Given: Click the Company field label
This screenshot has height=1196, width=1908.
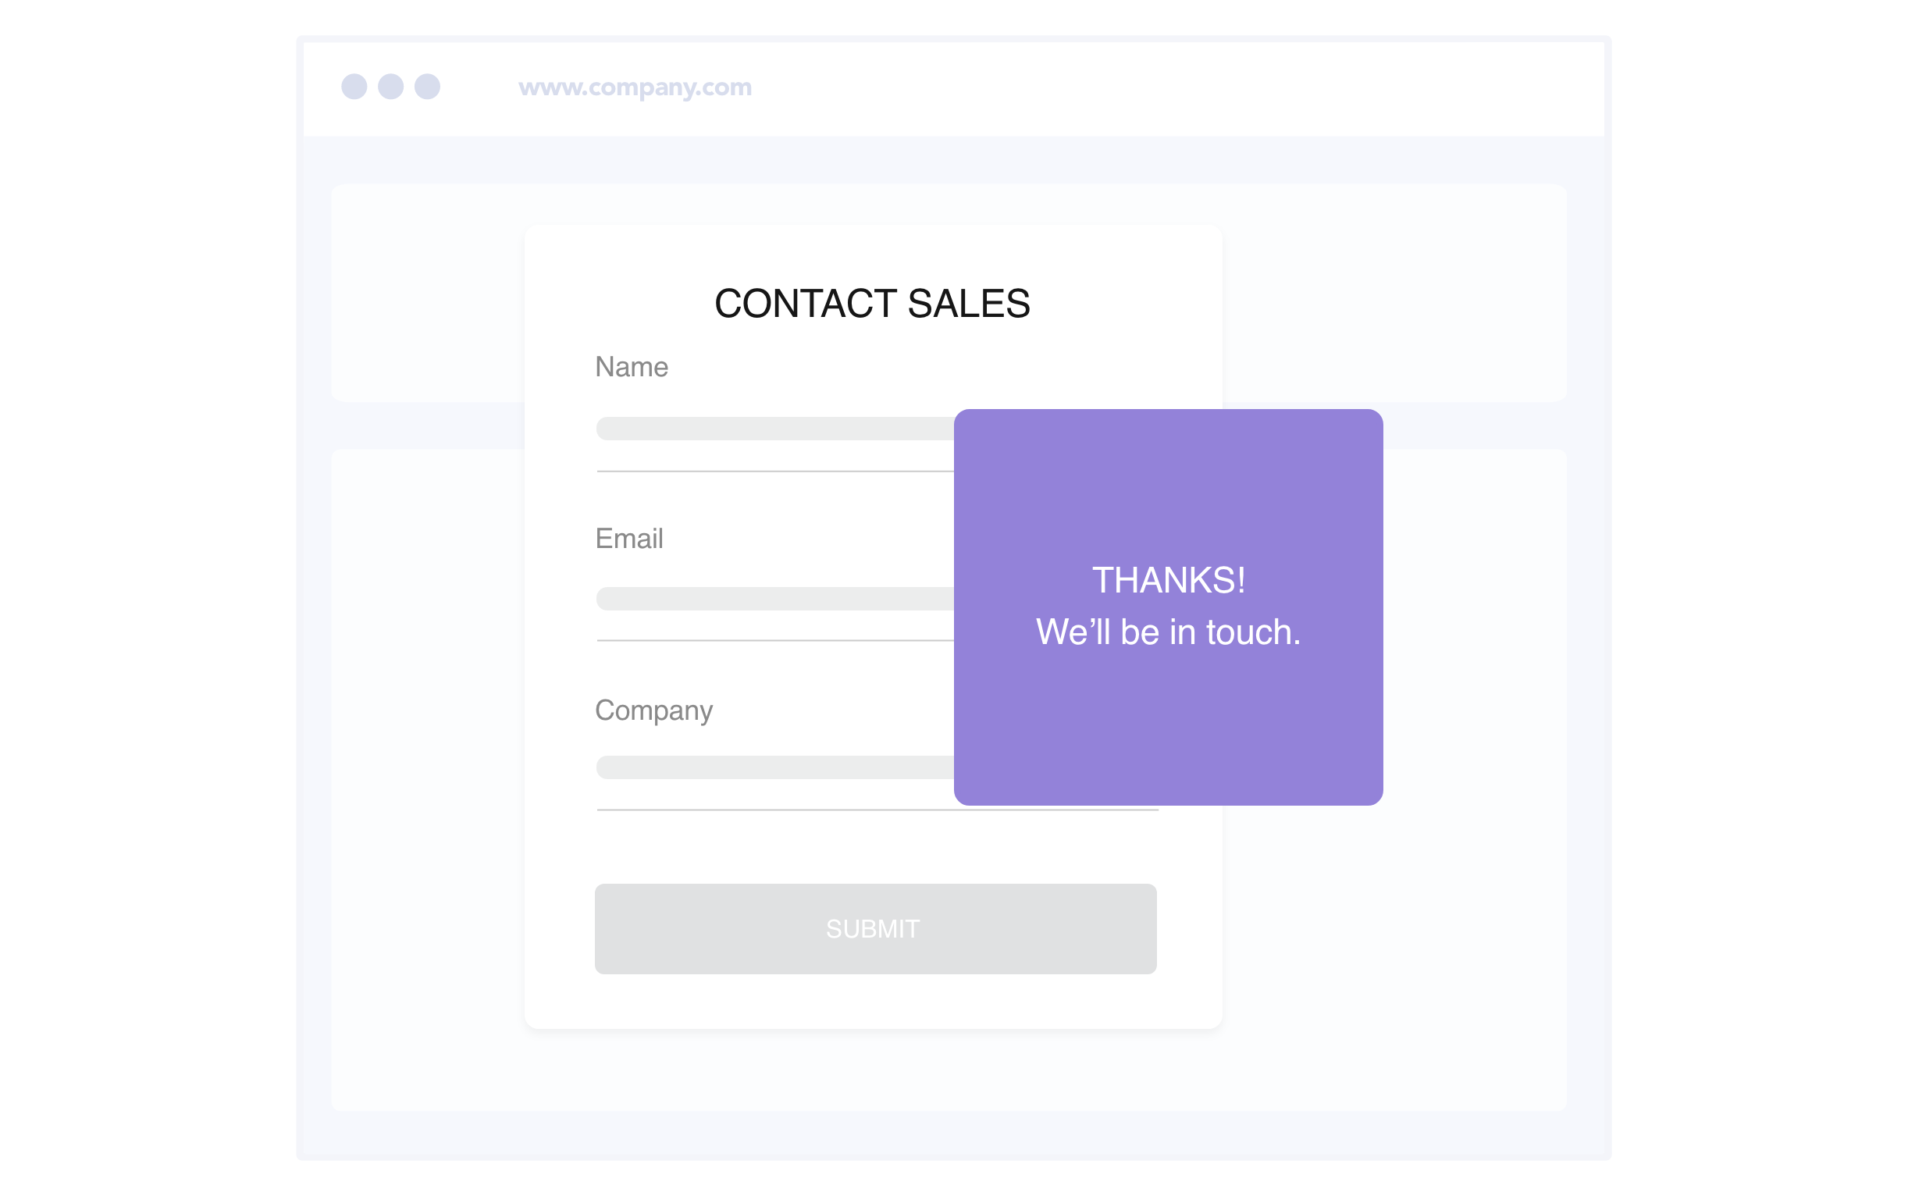Looking at the screenshot, I should coord(653,711).
